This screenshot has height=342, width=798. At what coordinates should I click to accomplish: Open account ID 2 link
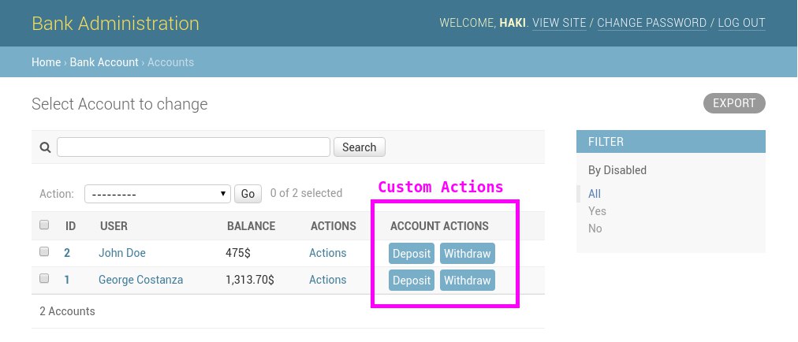pyautogui.click(x=67, y=253)
